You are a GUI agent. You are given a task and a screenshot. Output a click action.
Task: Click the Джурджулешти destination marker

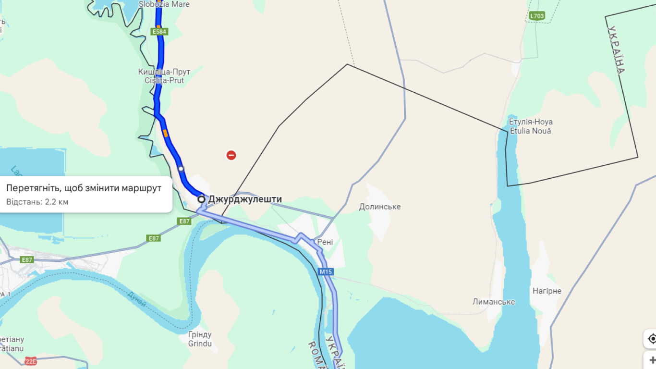click(202, 199)
